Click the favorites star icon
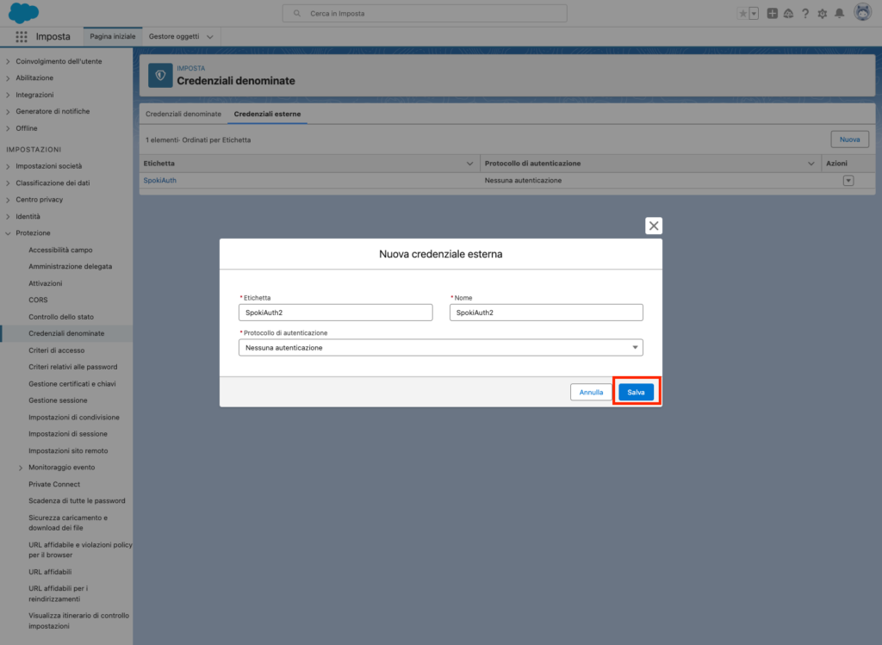This screenshot has height=645, width=882. 742,13
